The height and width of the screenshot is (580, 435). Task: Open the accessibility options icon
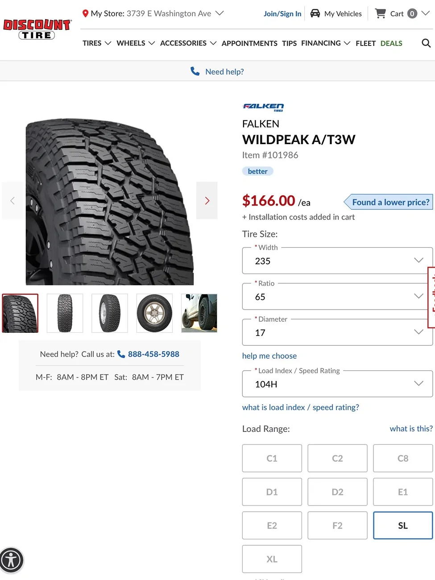click(x=11, y=560)
